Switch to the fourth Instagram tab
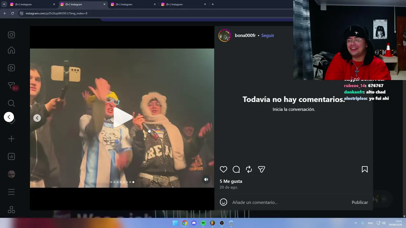The height and width of the screenshot is (228, 406). (x=184, y=4)
